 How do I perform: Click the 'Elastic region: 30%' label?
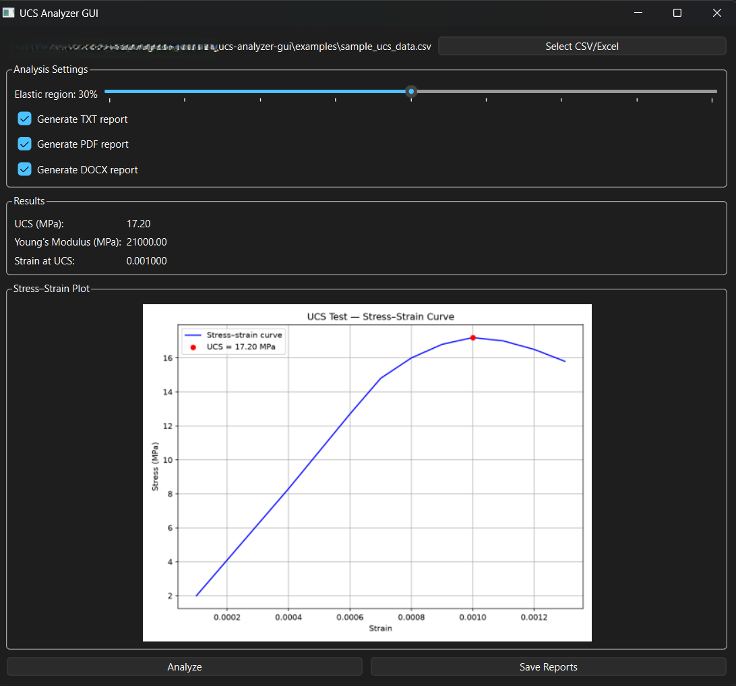click(x=56, y=94)
